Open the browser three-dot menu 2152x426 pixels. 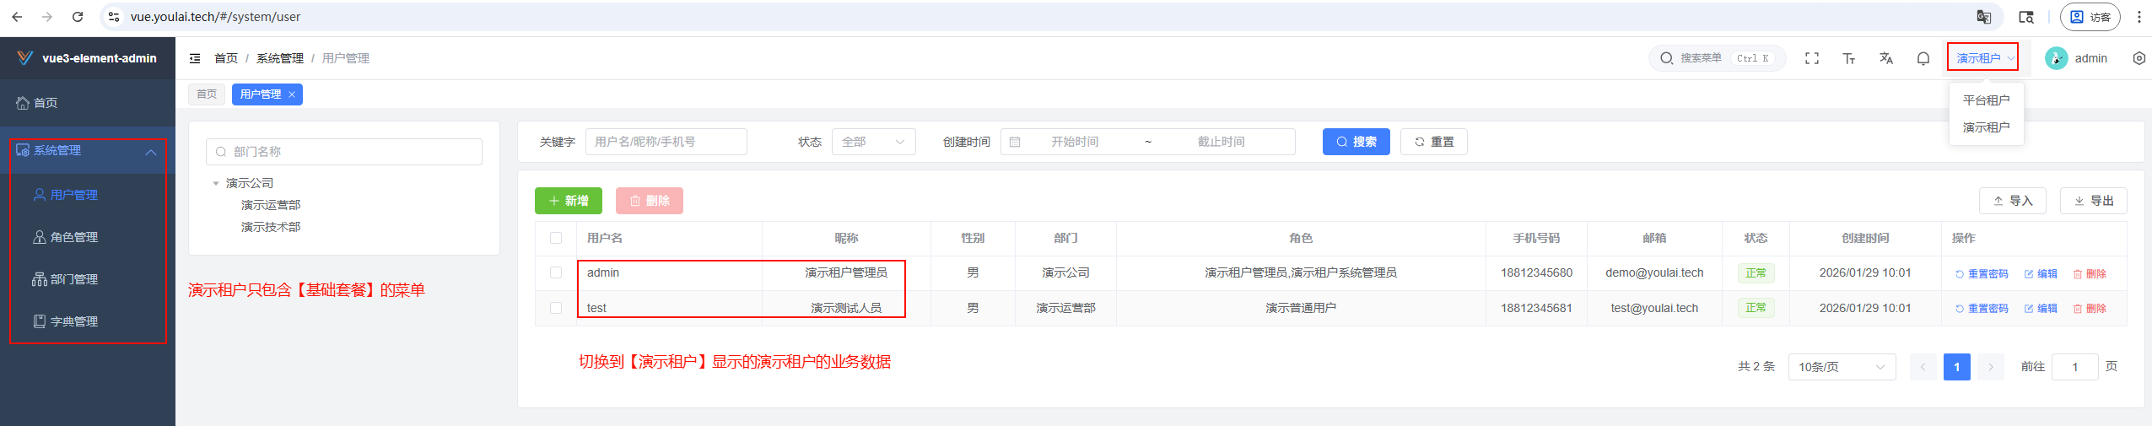(2139, 17)
